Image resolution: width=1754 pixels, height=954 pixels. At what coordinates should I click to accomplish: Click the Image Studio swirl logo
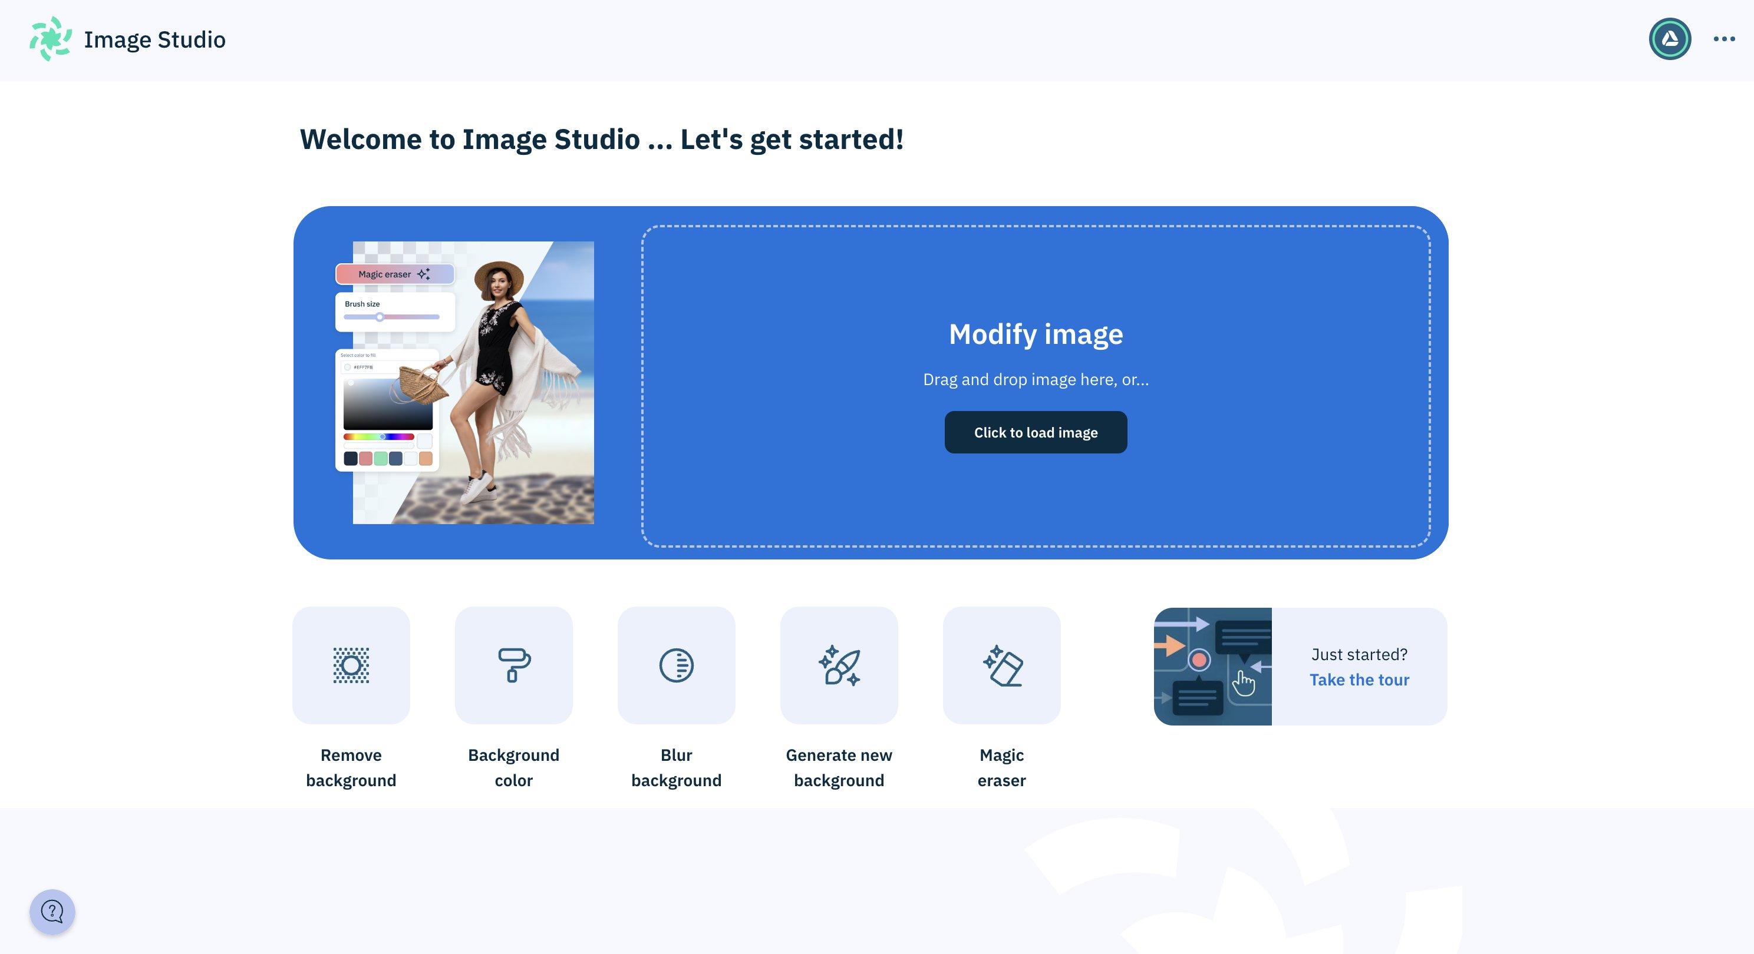coord(50,39)
